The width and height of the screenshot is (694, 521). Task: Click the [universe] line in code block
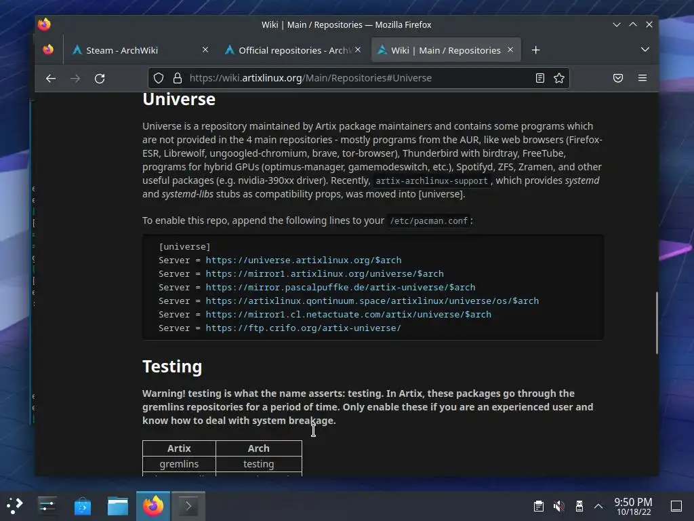click(x=184, y=246)
